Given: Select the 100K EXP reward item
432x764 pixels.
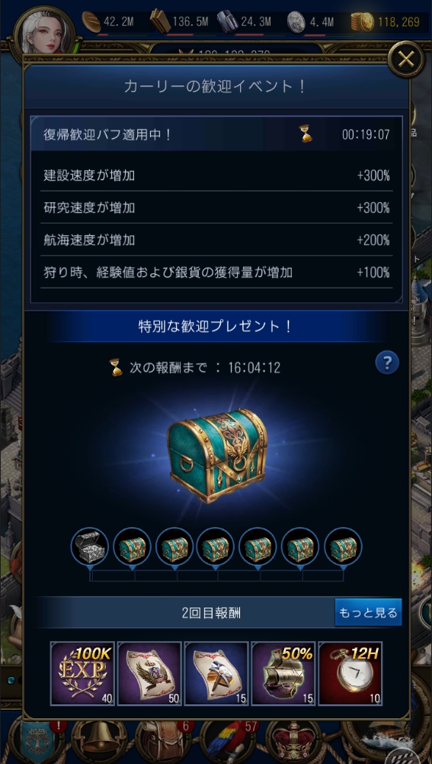Looking at the screenshot, I should click(83, 673).
